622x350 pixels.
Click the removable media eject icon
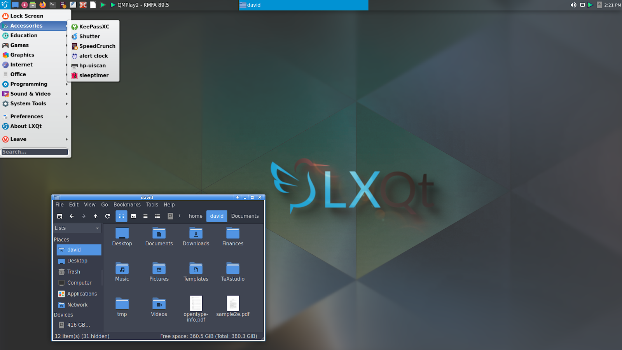[599, 5]
